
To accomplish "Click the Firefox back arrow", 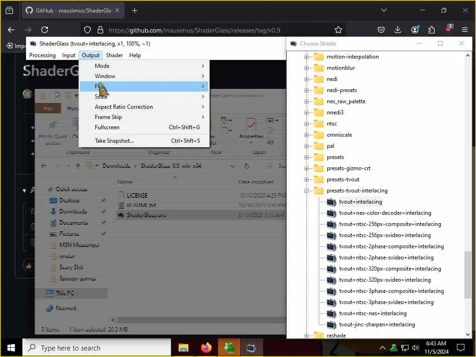I will point(11,30).
